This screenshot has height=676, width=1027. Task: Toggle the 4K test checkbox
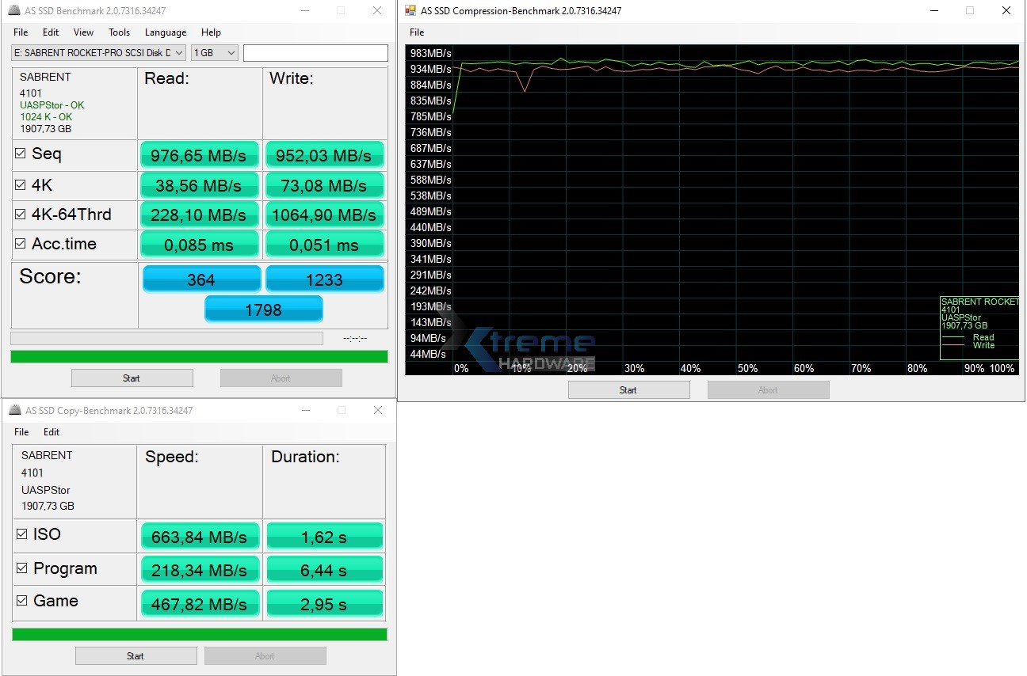pos(20,184)
